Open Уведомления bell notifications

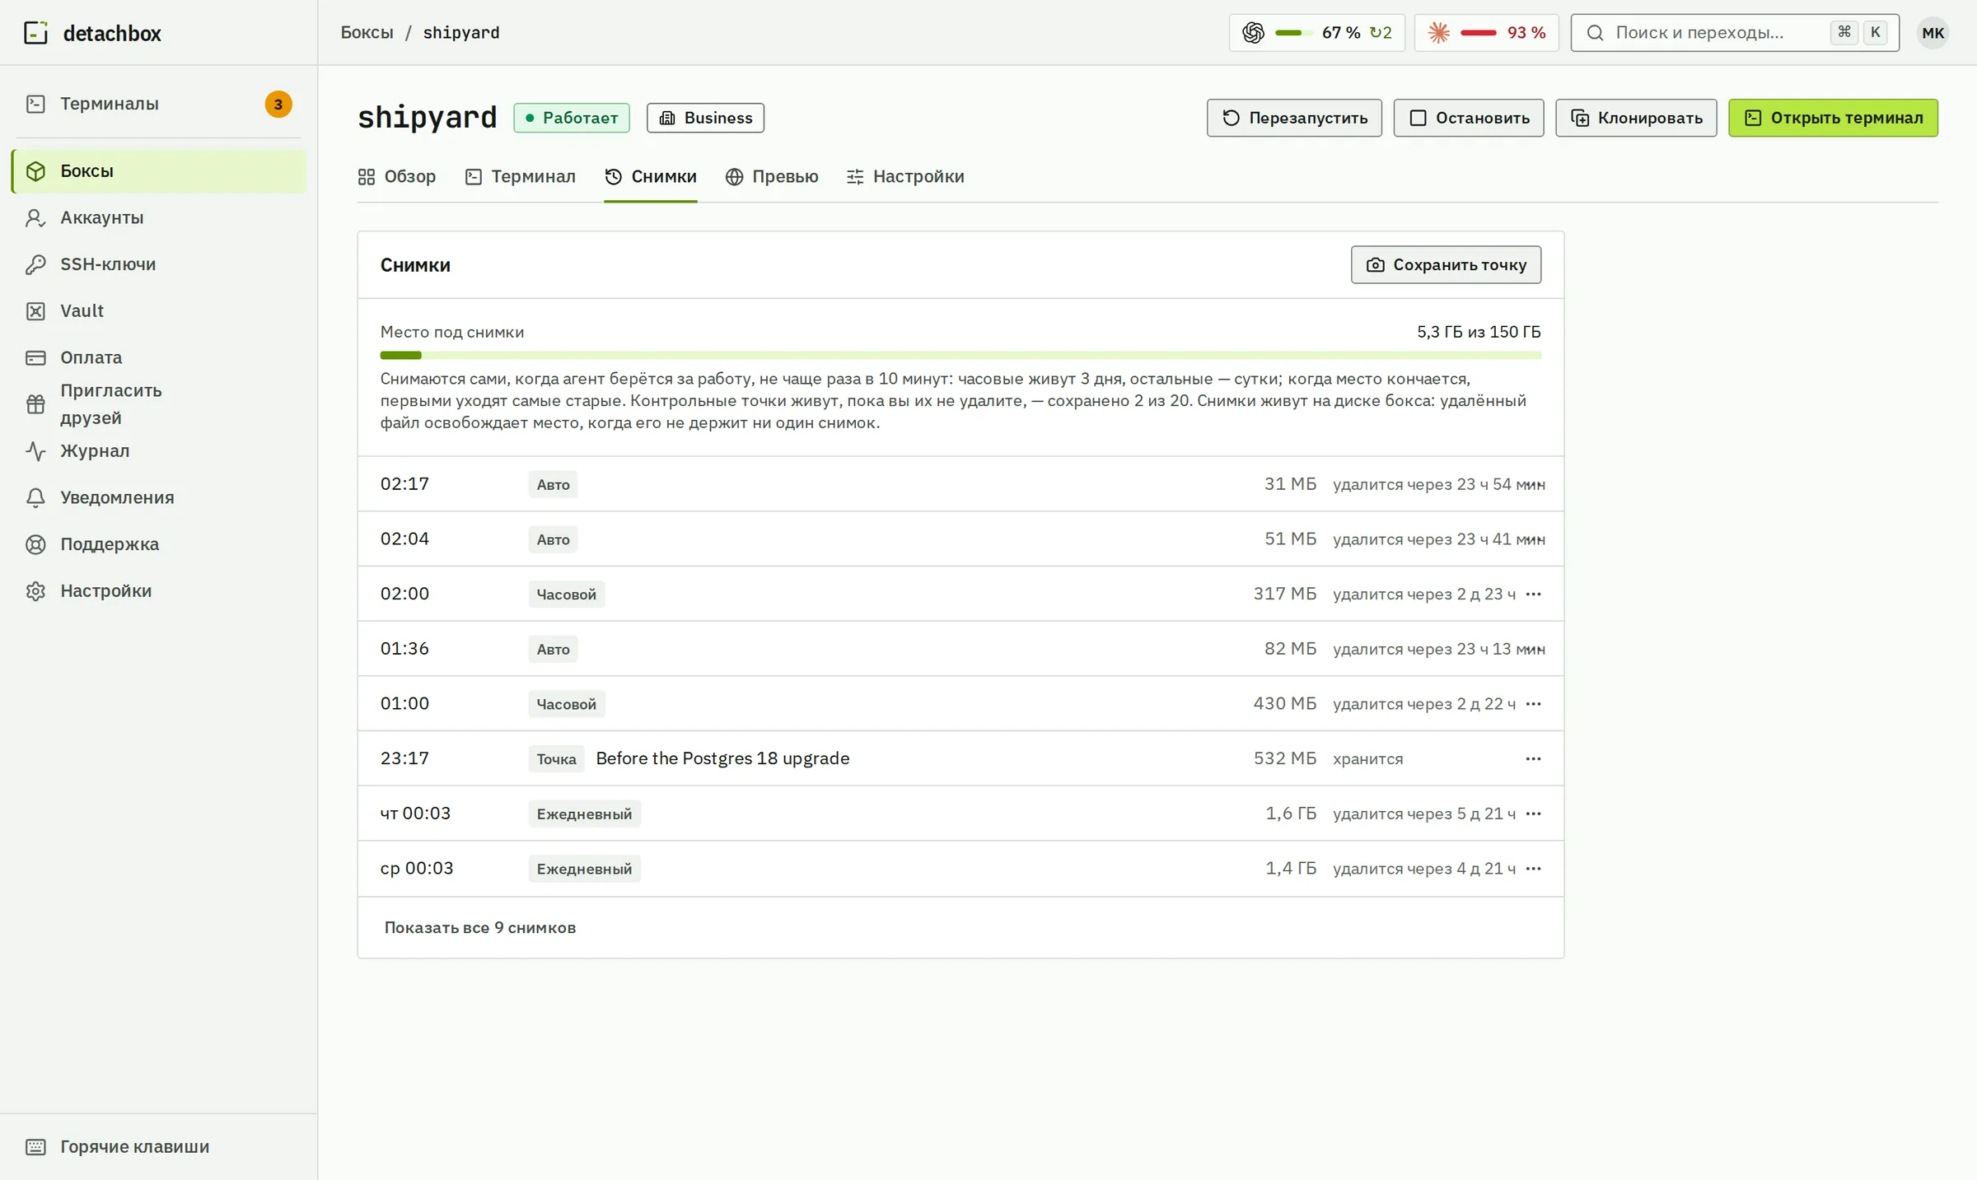click(158, 497)
